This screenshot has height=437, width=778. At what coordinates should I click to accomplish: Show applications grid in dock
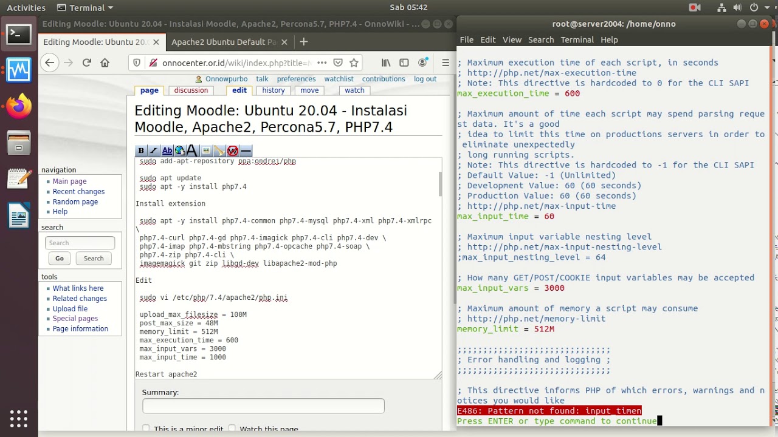tap(19, 418)
